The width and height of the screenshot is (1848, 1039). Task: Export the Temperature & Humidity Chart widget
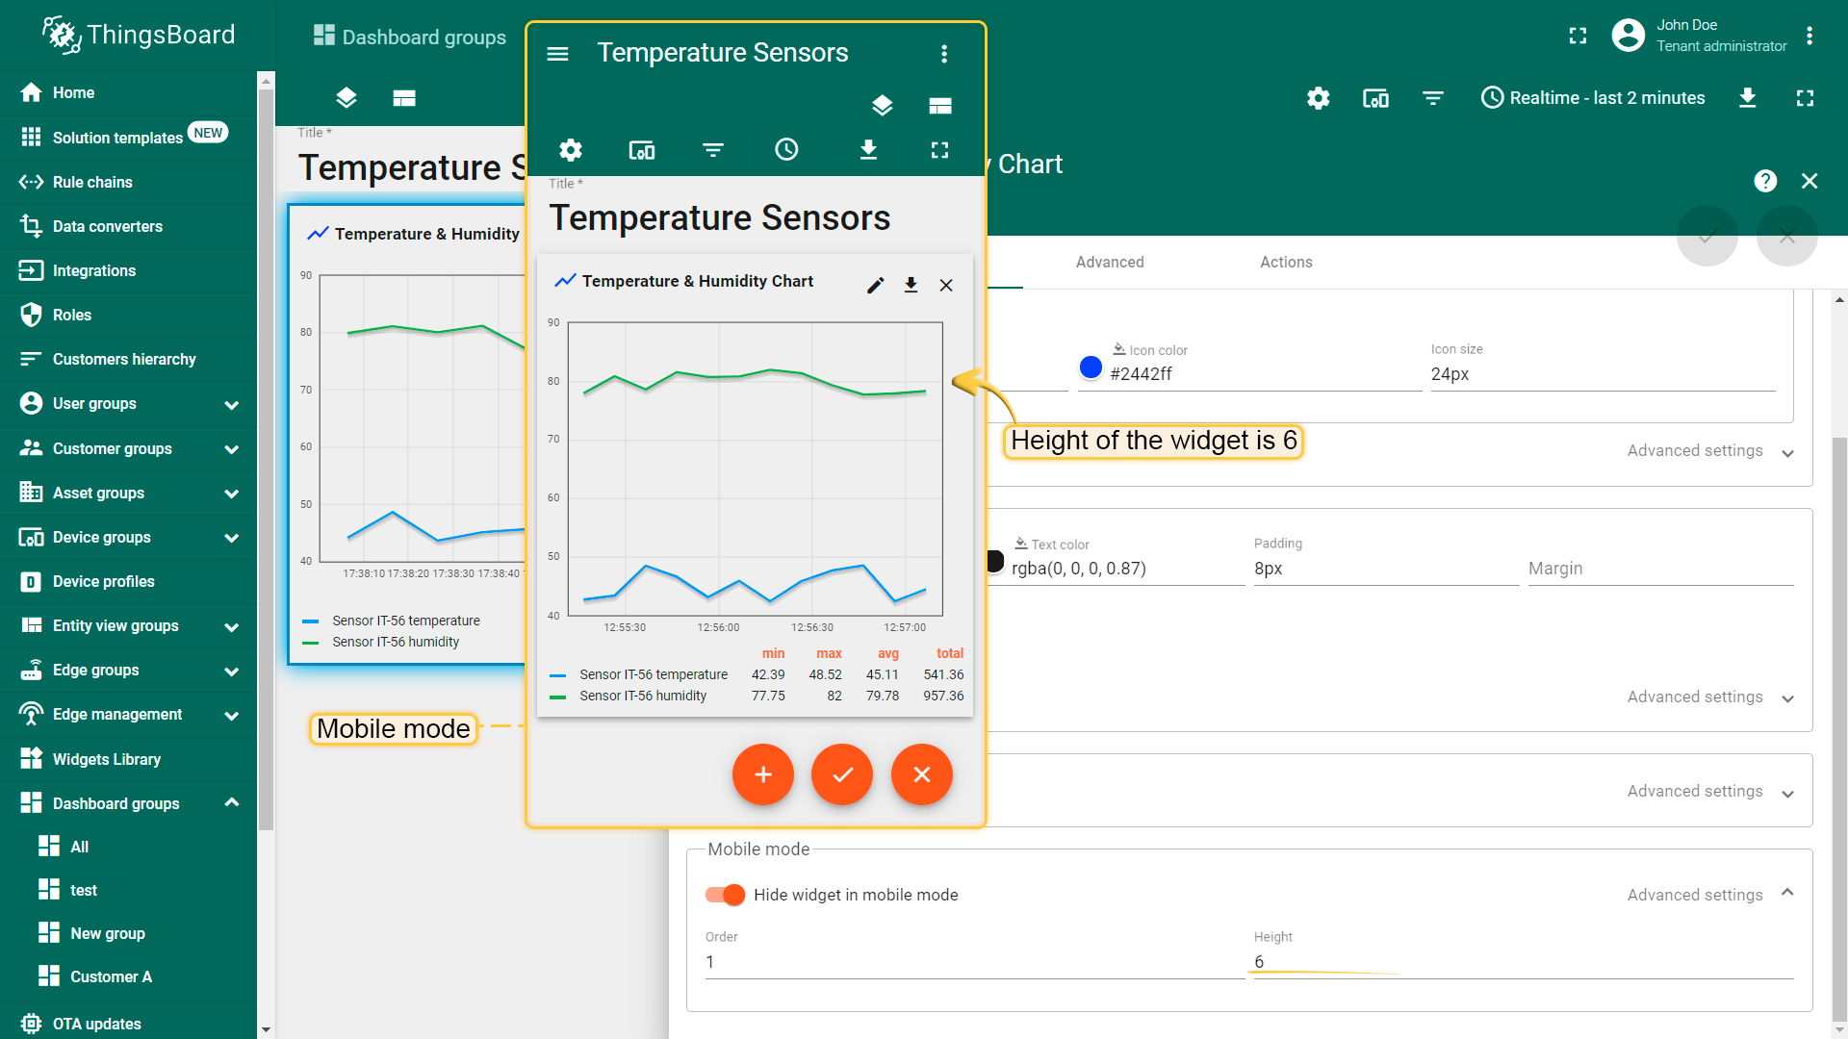pos(911,286)
